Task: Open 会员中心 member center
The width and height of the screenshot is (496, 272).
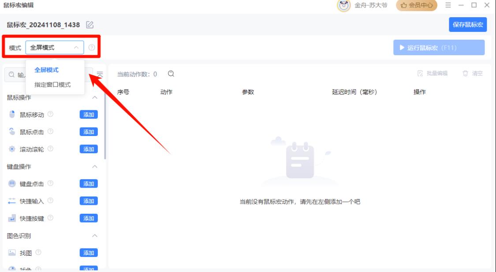Action: click(x=417, y=5)
